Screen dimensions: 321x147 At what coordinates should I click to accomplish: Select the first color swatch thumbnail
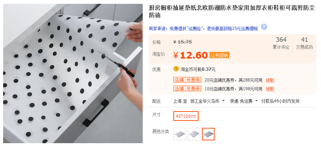(x=180, y=134)
